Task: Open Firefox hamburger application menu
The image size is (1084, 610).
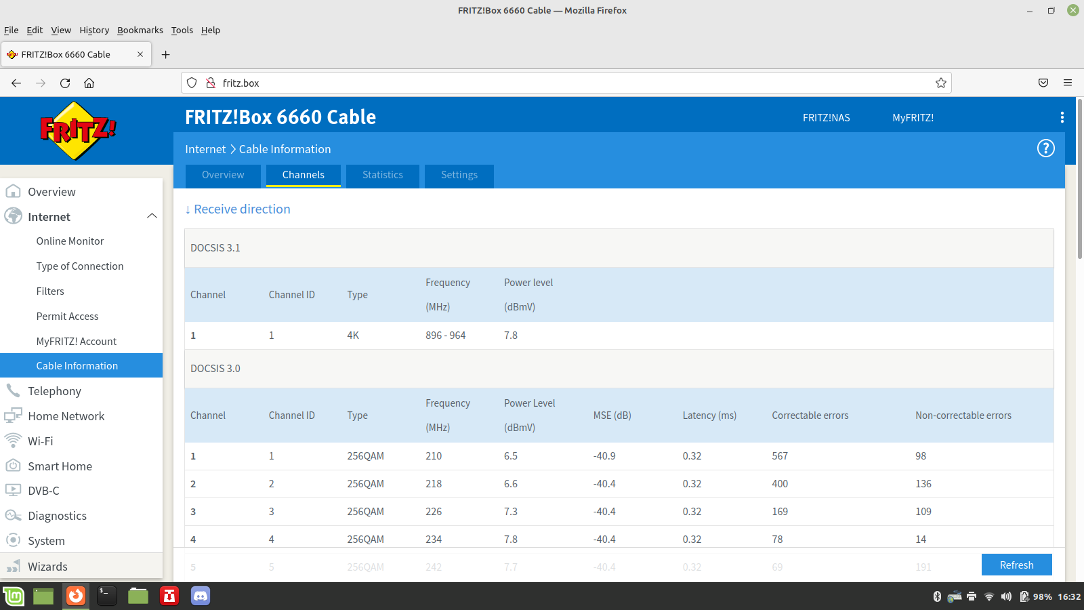Action: pyautogui.click(x=1067, y=83)
